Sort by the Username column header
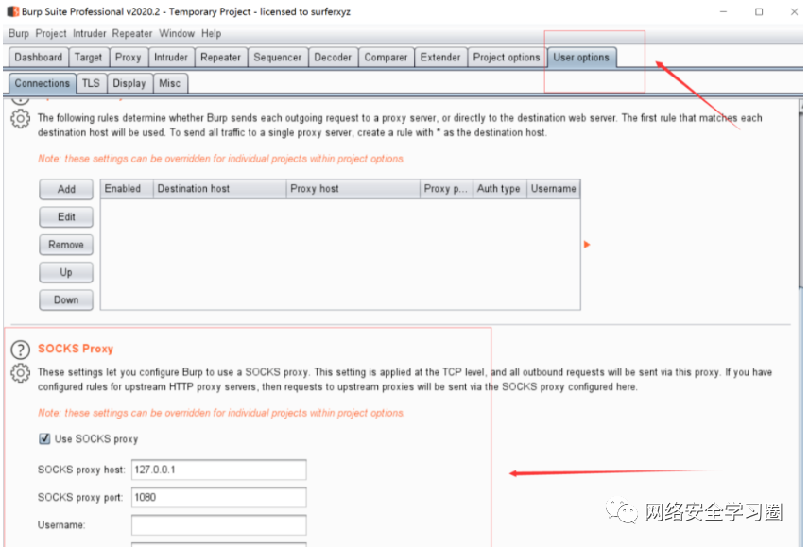This screenshot has height=547, width=809. [554, 189]
